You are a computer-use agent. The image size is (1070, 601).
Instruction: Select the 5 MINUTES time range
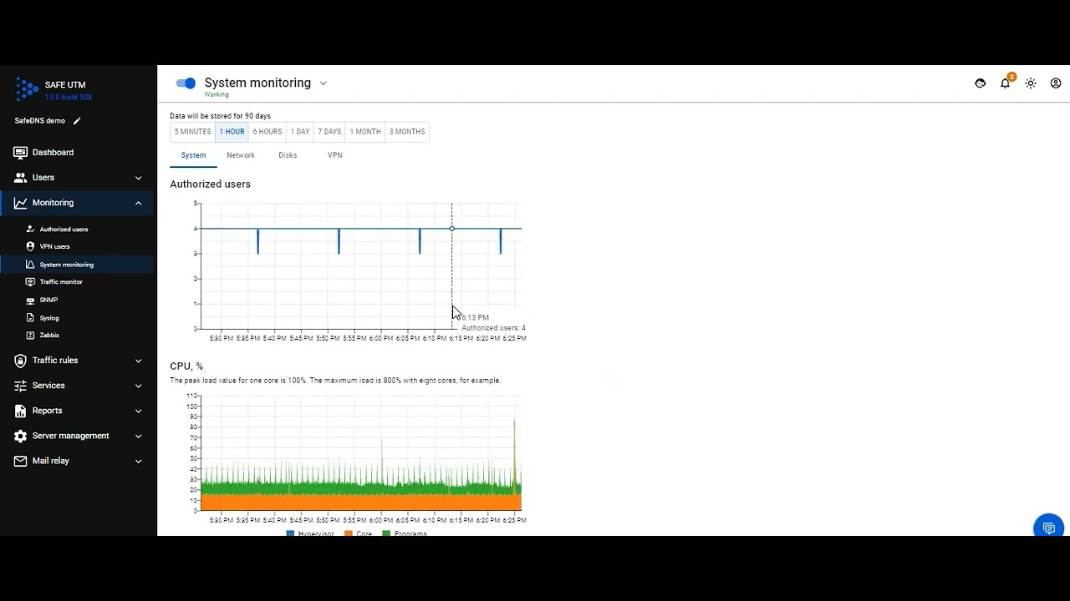193,132
